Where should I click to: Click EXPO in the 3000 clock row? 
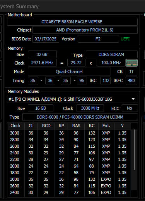point(106,179)
